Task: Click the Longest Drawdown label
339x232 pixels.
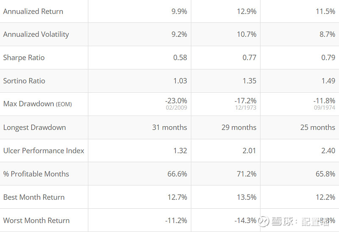Action: coord(34,127)
